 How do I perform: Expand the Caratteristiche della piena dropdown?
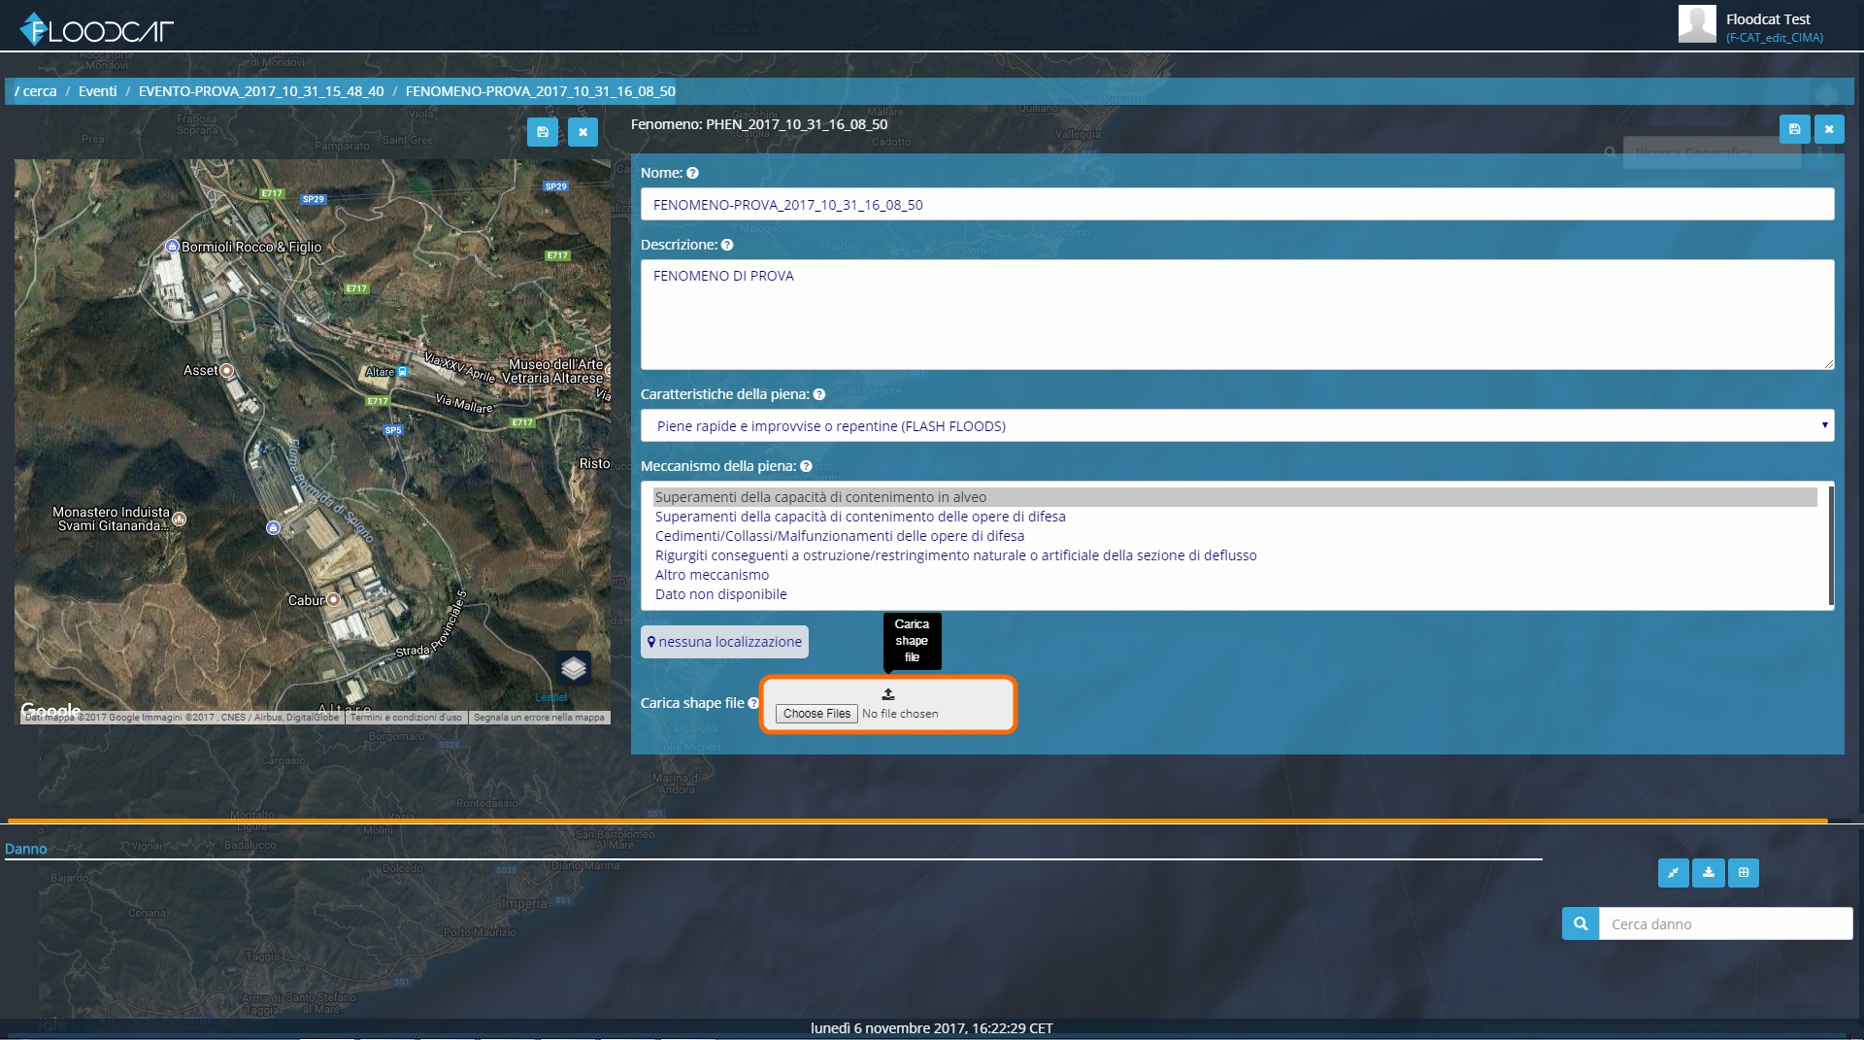coord(1237,425)
